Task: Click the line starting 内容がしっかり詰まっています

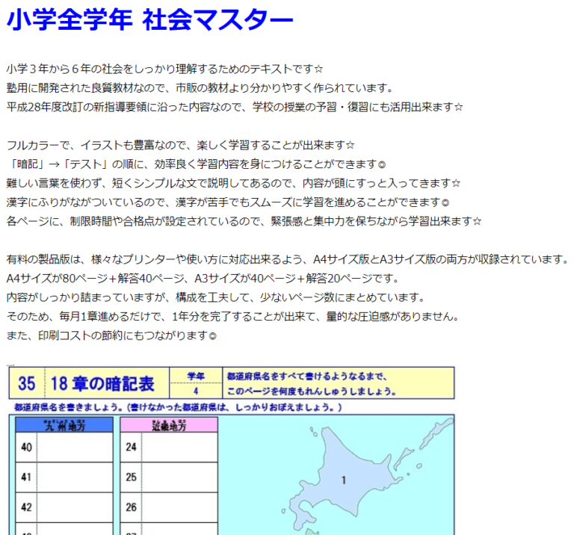Action: coord(215,297)
